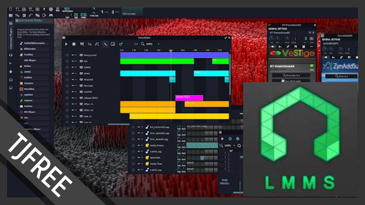This screenshot has height=205, width=365.
Task: Open track actions gear for Analog Times
Action: coord(133,164)
